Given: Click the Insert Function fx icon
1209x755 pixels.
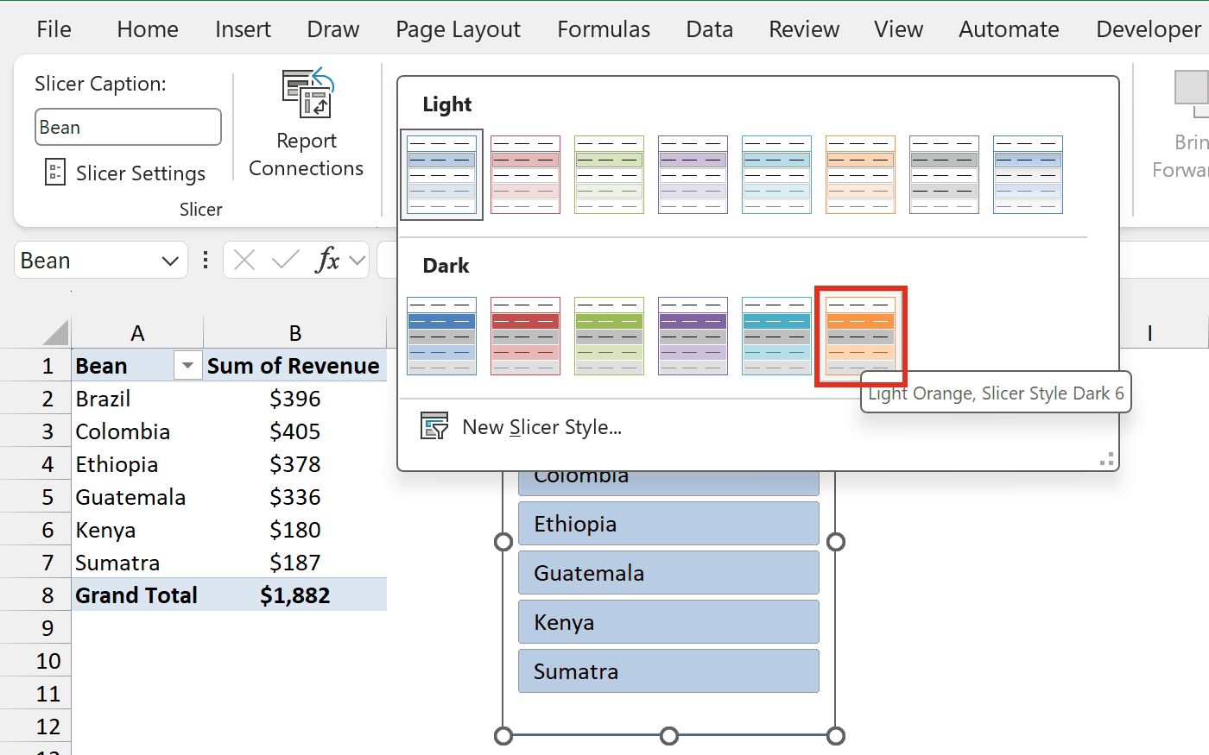Looking at the screenshot, I should 328,260.
